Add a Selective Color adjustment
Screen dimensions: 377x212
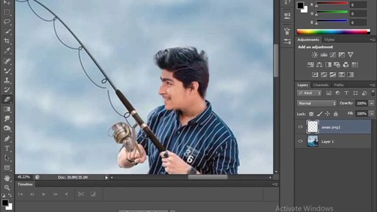[x=342, y=75]
